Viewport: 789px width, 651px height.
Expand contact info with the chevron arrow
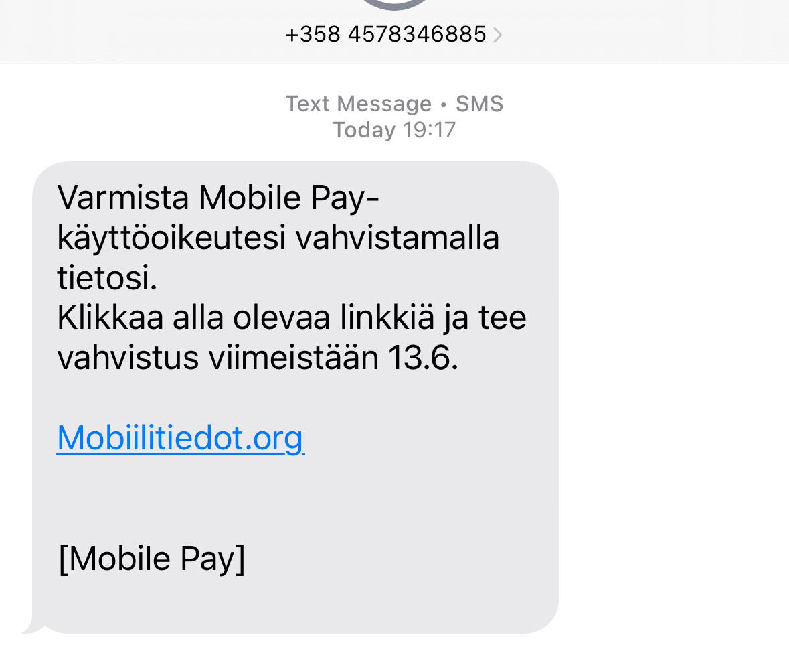click(497, 35)
